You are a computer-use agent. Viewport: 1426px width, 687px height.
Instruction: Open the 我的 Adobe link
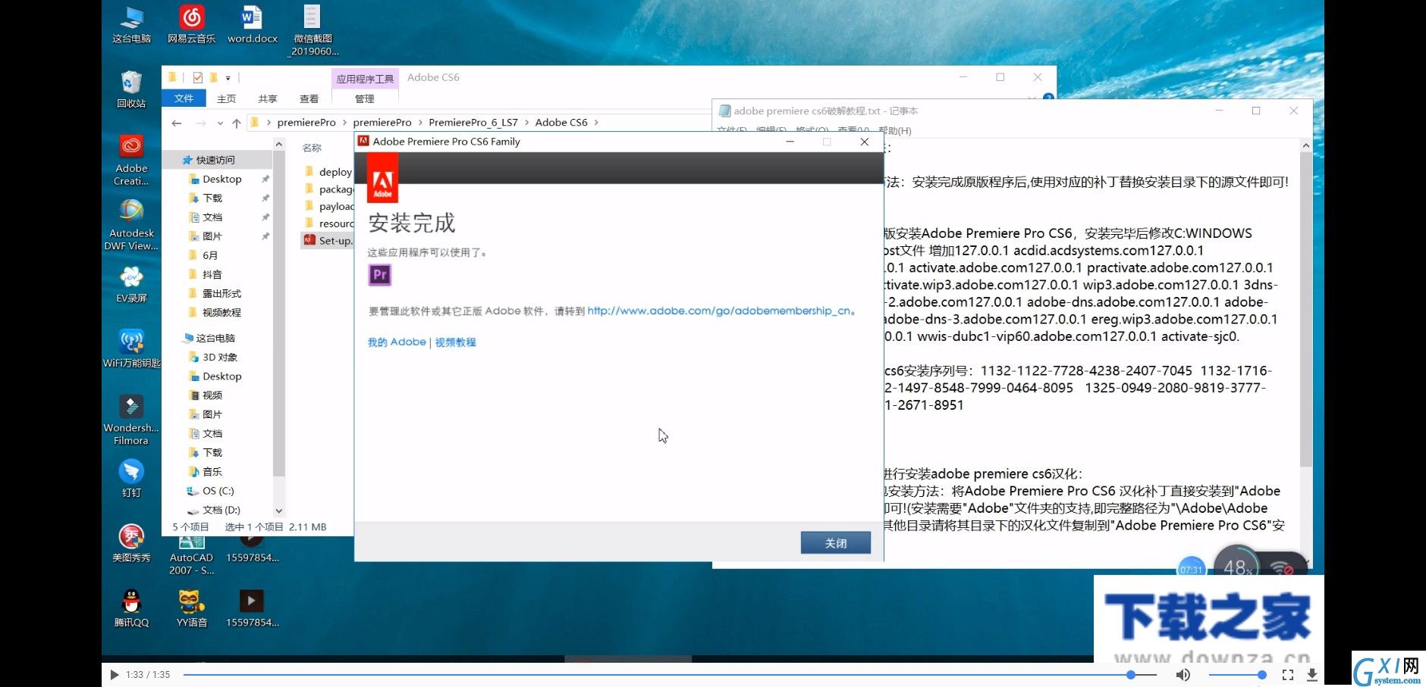[x=397, y=342]
